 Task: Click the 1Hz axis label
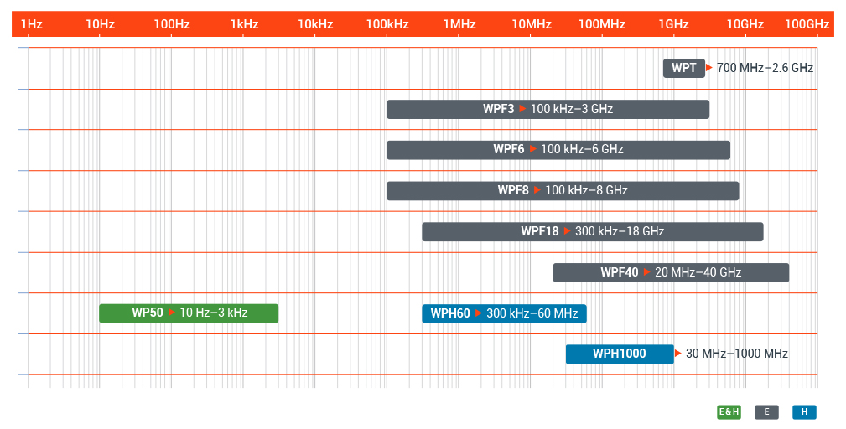click(31, 24)
